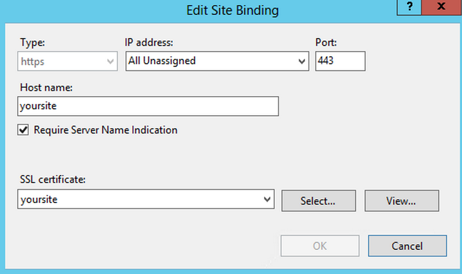Image resolution: width=462 pixels, height=274 pixels.
Task: Click the "Port:" label
Action: pos(326,42)
